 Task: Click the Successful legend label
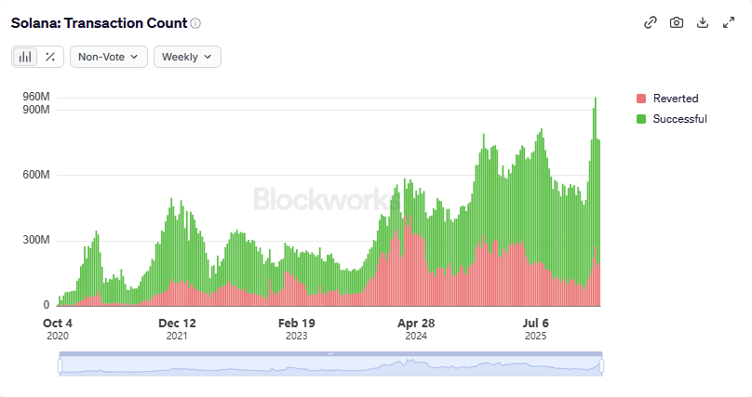tap(680, 119)
